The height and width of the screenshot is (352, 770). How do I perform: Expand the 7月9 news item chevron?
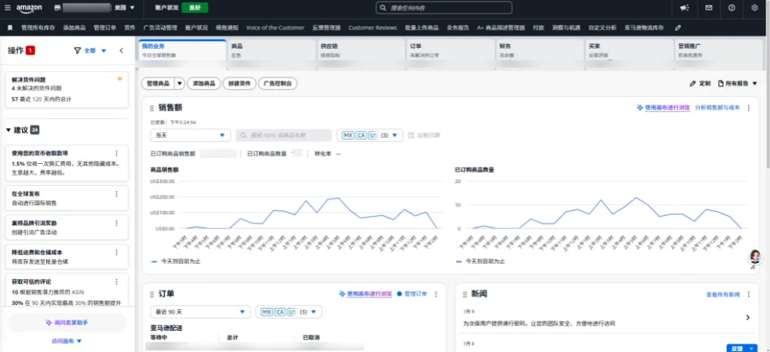pyautogui.click(x=748, y=317)
